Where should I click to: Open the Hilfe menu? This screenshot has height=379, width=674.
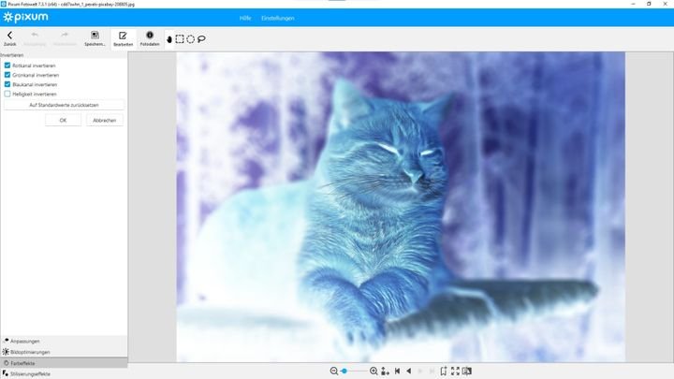click(245, 18)
